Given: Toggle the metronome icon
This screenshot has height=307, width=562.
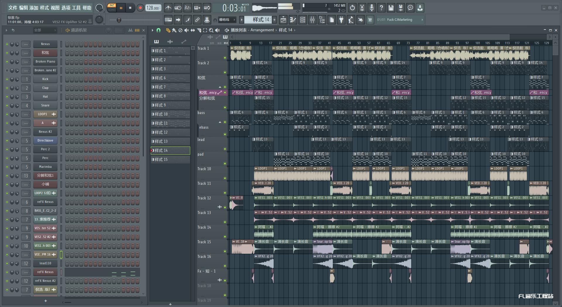Looking at the screenshot, I should pyautogui.click(x=168, y=8).
